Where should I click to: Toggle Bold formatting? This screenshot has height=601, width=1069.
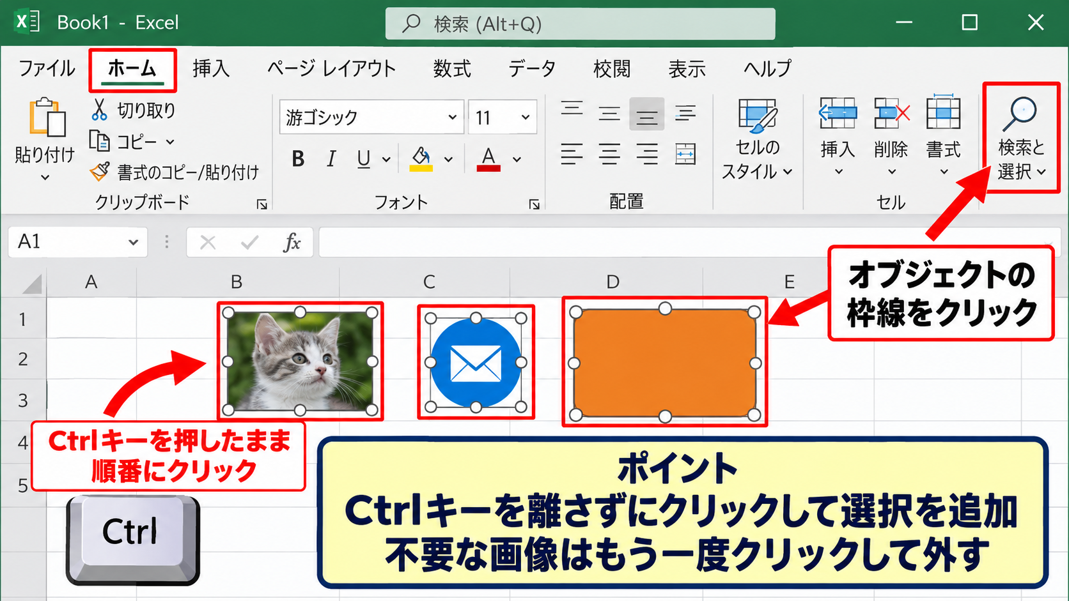point(298,159)
